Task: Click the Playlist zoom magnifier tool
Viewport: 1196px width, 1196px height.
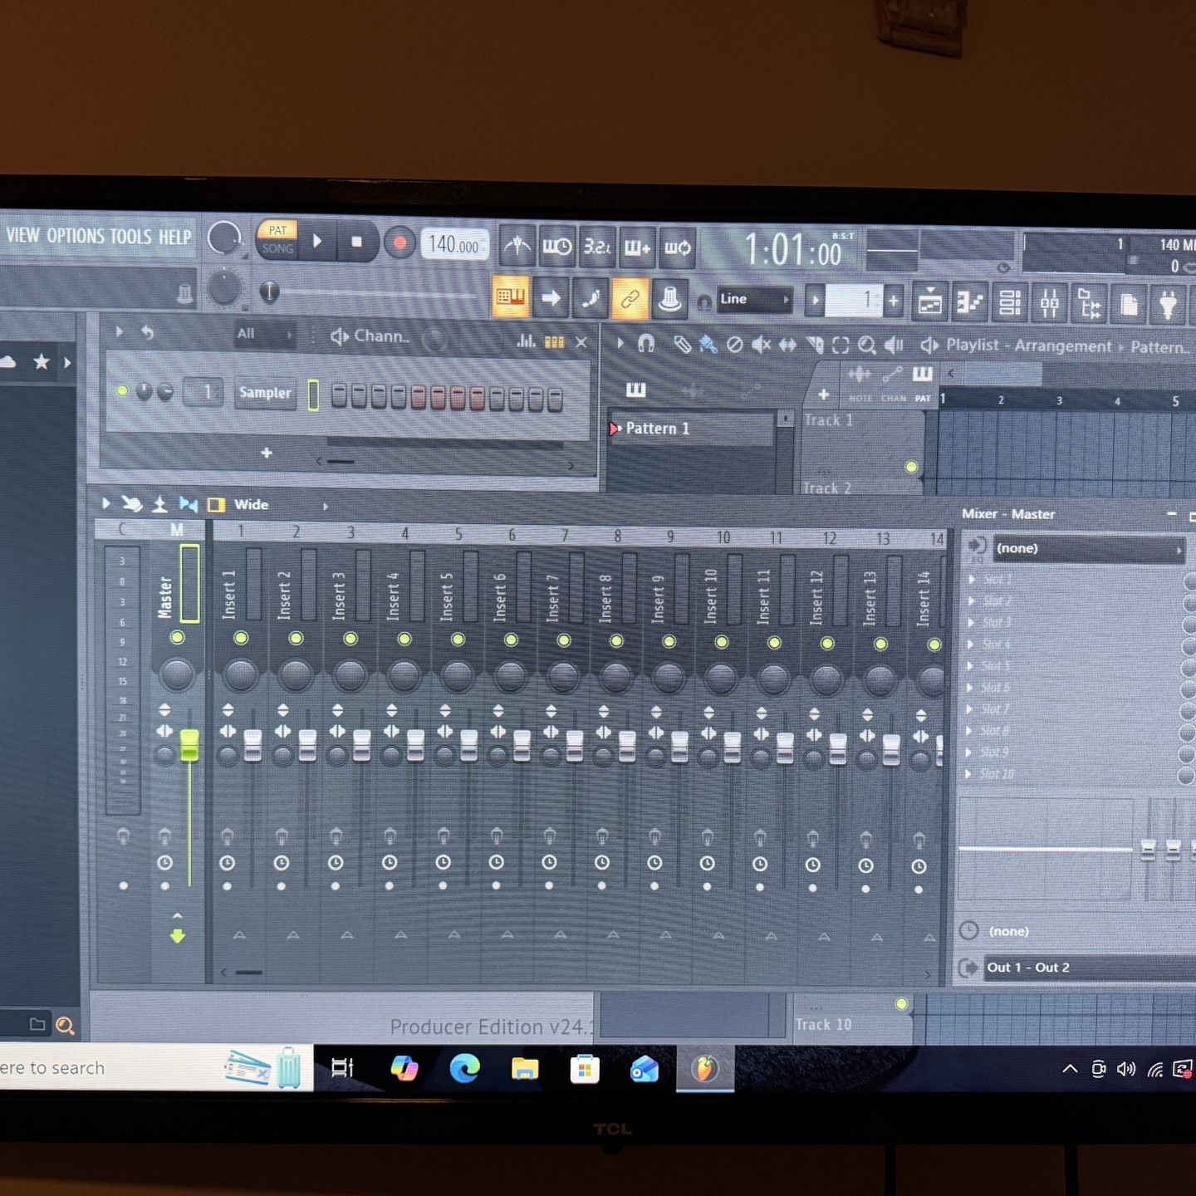Action: (866, 345)
